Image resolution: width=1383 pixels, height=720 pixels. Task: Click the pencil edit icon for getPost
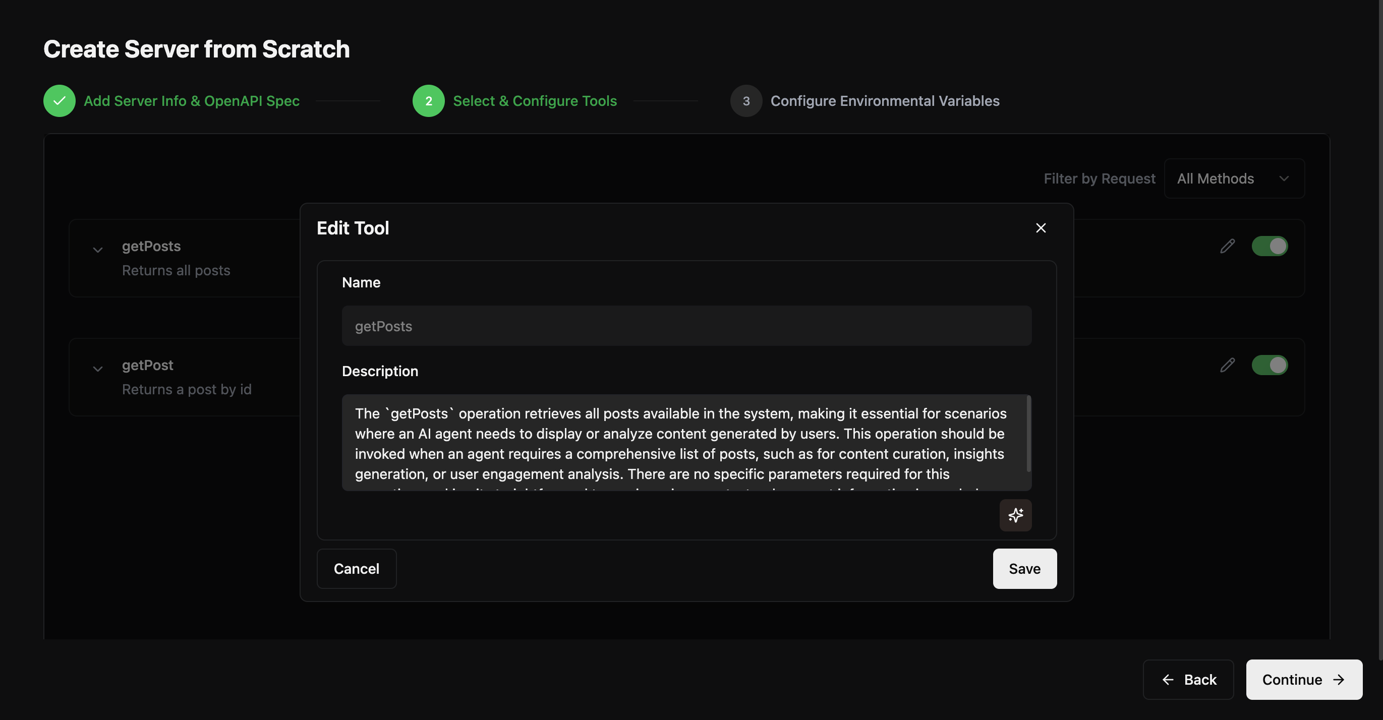[1227, 366]
